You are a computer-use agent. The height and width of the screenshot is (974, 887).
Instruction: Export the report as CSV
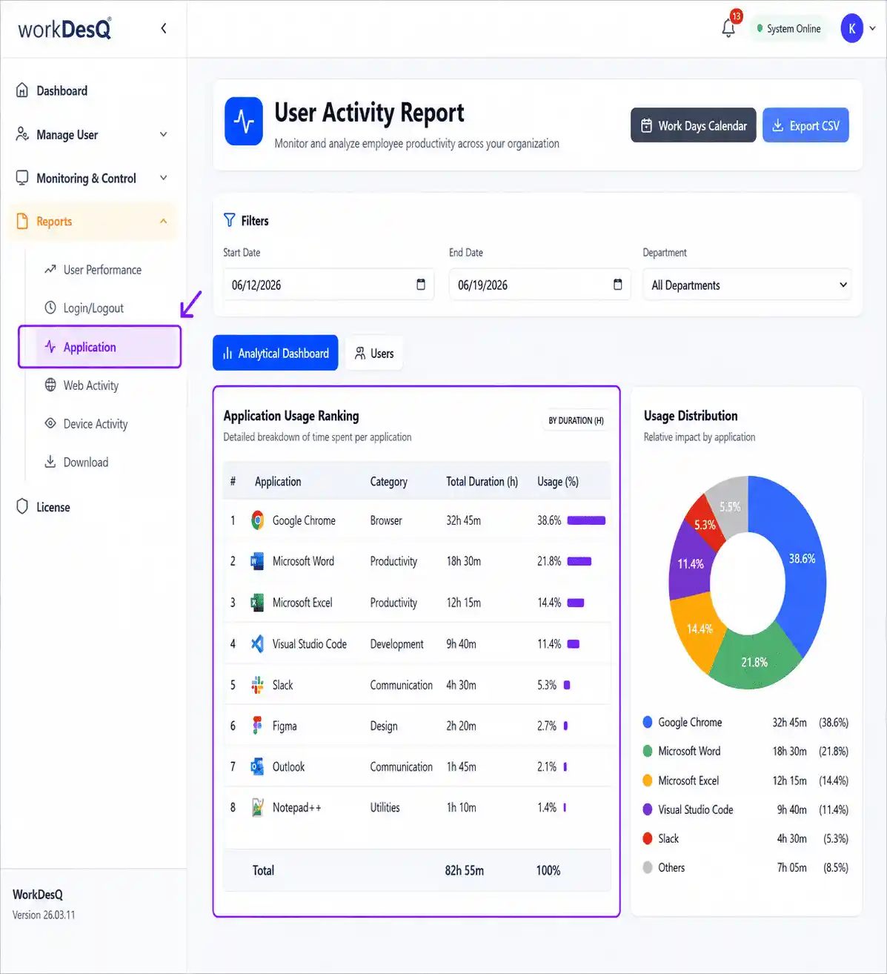pos(805,125)
